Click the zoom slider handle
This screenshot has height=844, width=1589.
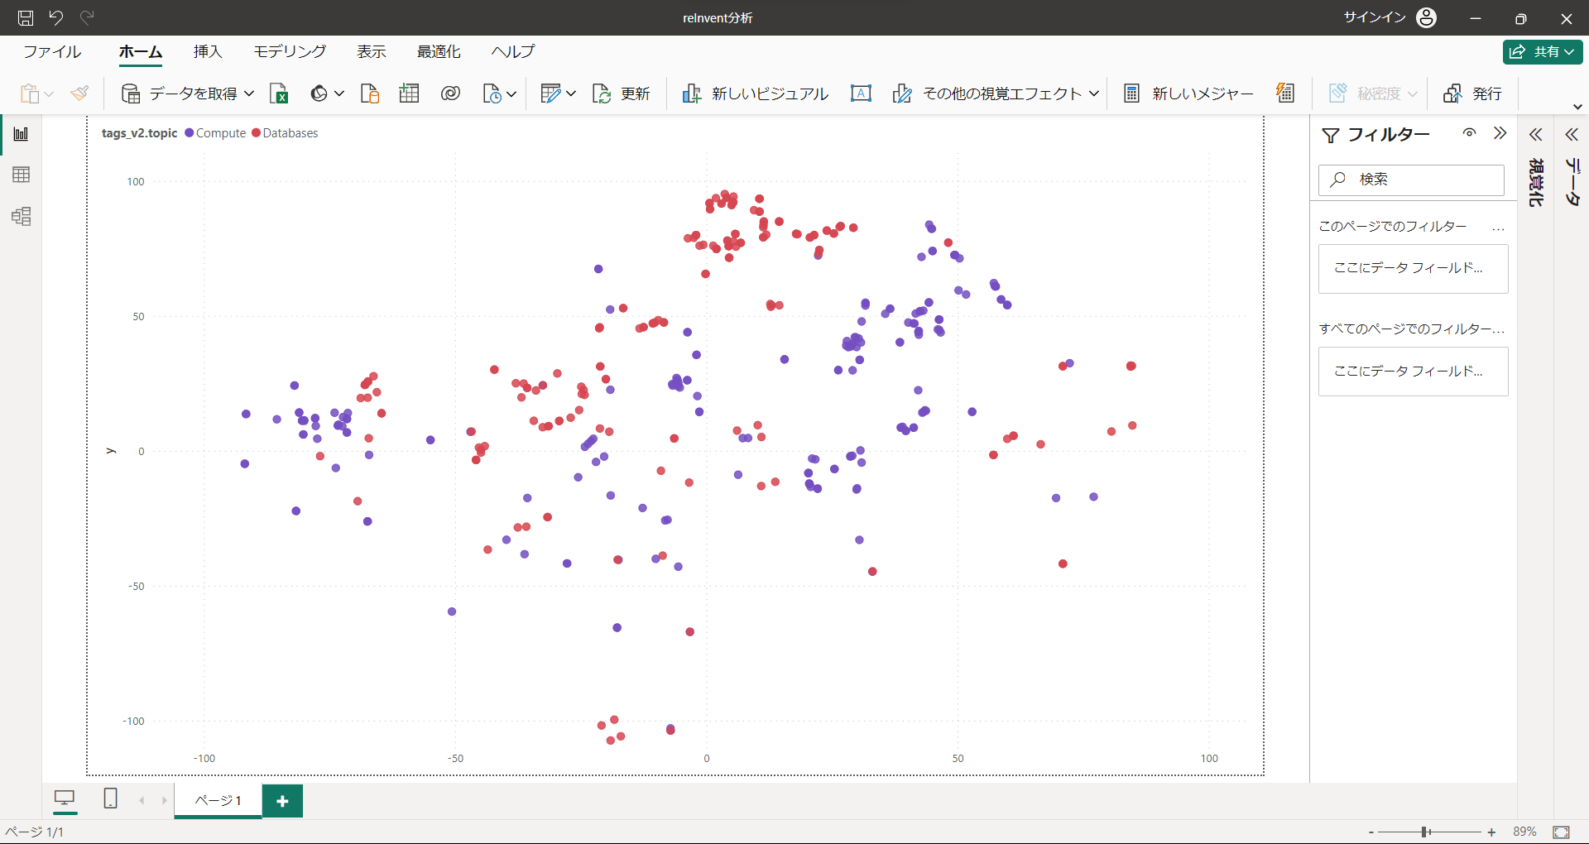tap(1425, 832)
